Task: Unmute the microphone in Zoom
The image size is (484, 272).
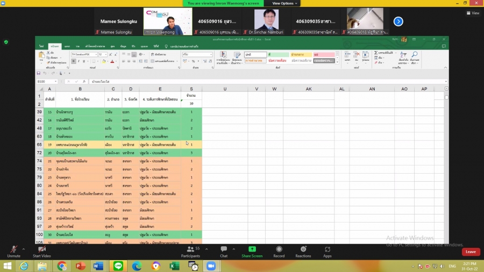Action: coord(13,250)
